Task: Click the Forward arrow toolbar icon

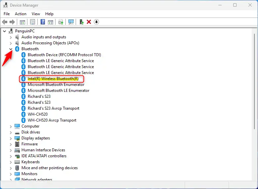Action: click(12, 22)
